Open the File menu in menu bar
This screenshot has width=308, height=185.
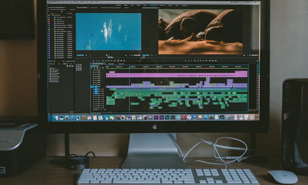click(x=64, y=1)
